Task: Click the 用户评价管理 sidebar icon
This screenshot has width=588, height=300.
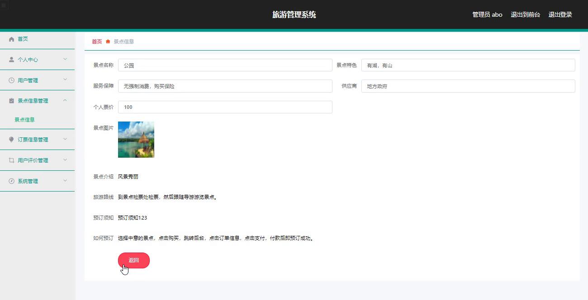Action: [x=11, y=160]
